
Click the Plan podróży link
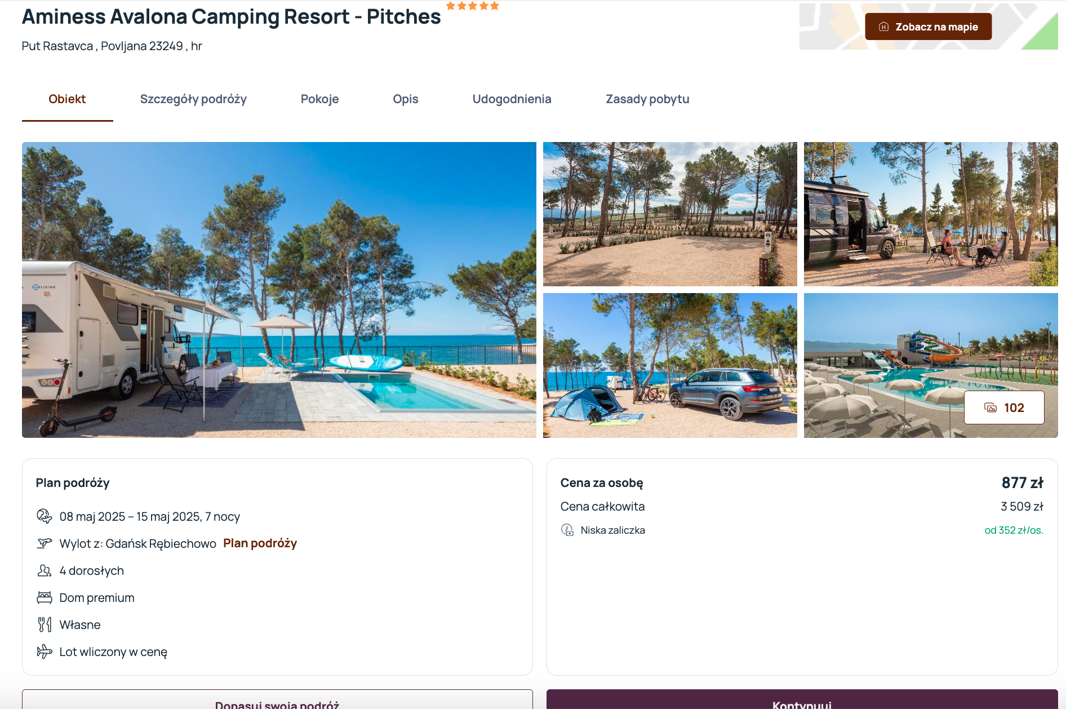260,543
